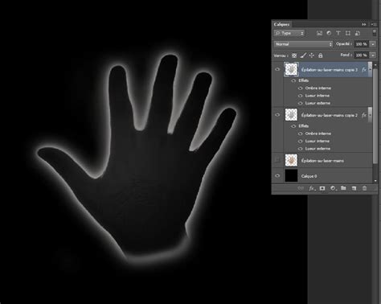The width and height of the screenshot is (381, 304).
Task: Select the Calques panel tab
Action: [x=281, y=24]
